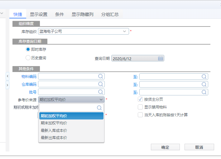The image size is (221, 159).
Task: Click search icon in 物料编码 start field
Action: point(101,76)
